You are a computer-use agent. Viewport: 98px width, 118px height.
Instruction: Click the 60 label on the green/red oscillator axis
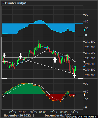pyautogui.click(x=86, y=92)
